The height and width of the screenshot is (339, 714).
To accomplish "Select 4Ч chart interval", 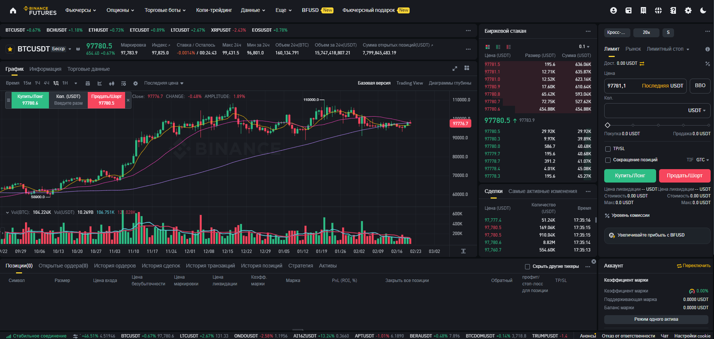I will 46,83.
